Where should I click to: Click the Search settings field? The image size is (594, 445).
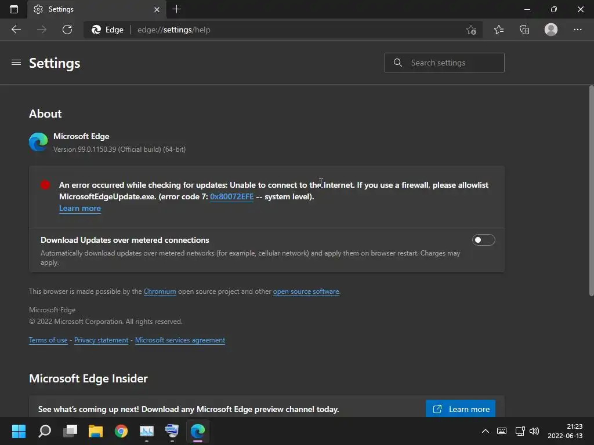(x=444, y=63)
